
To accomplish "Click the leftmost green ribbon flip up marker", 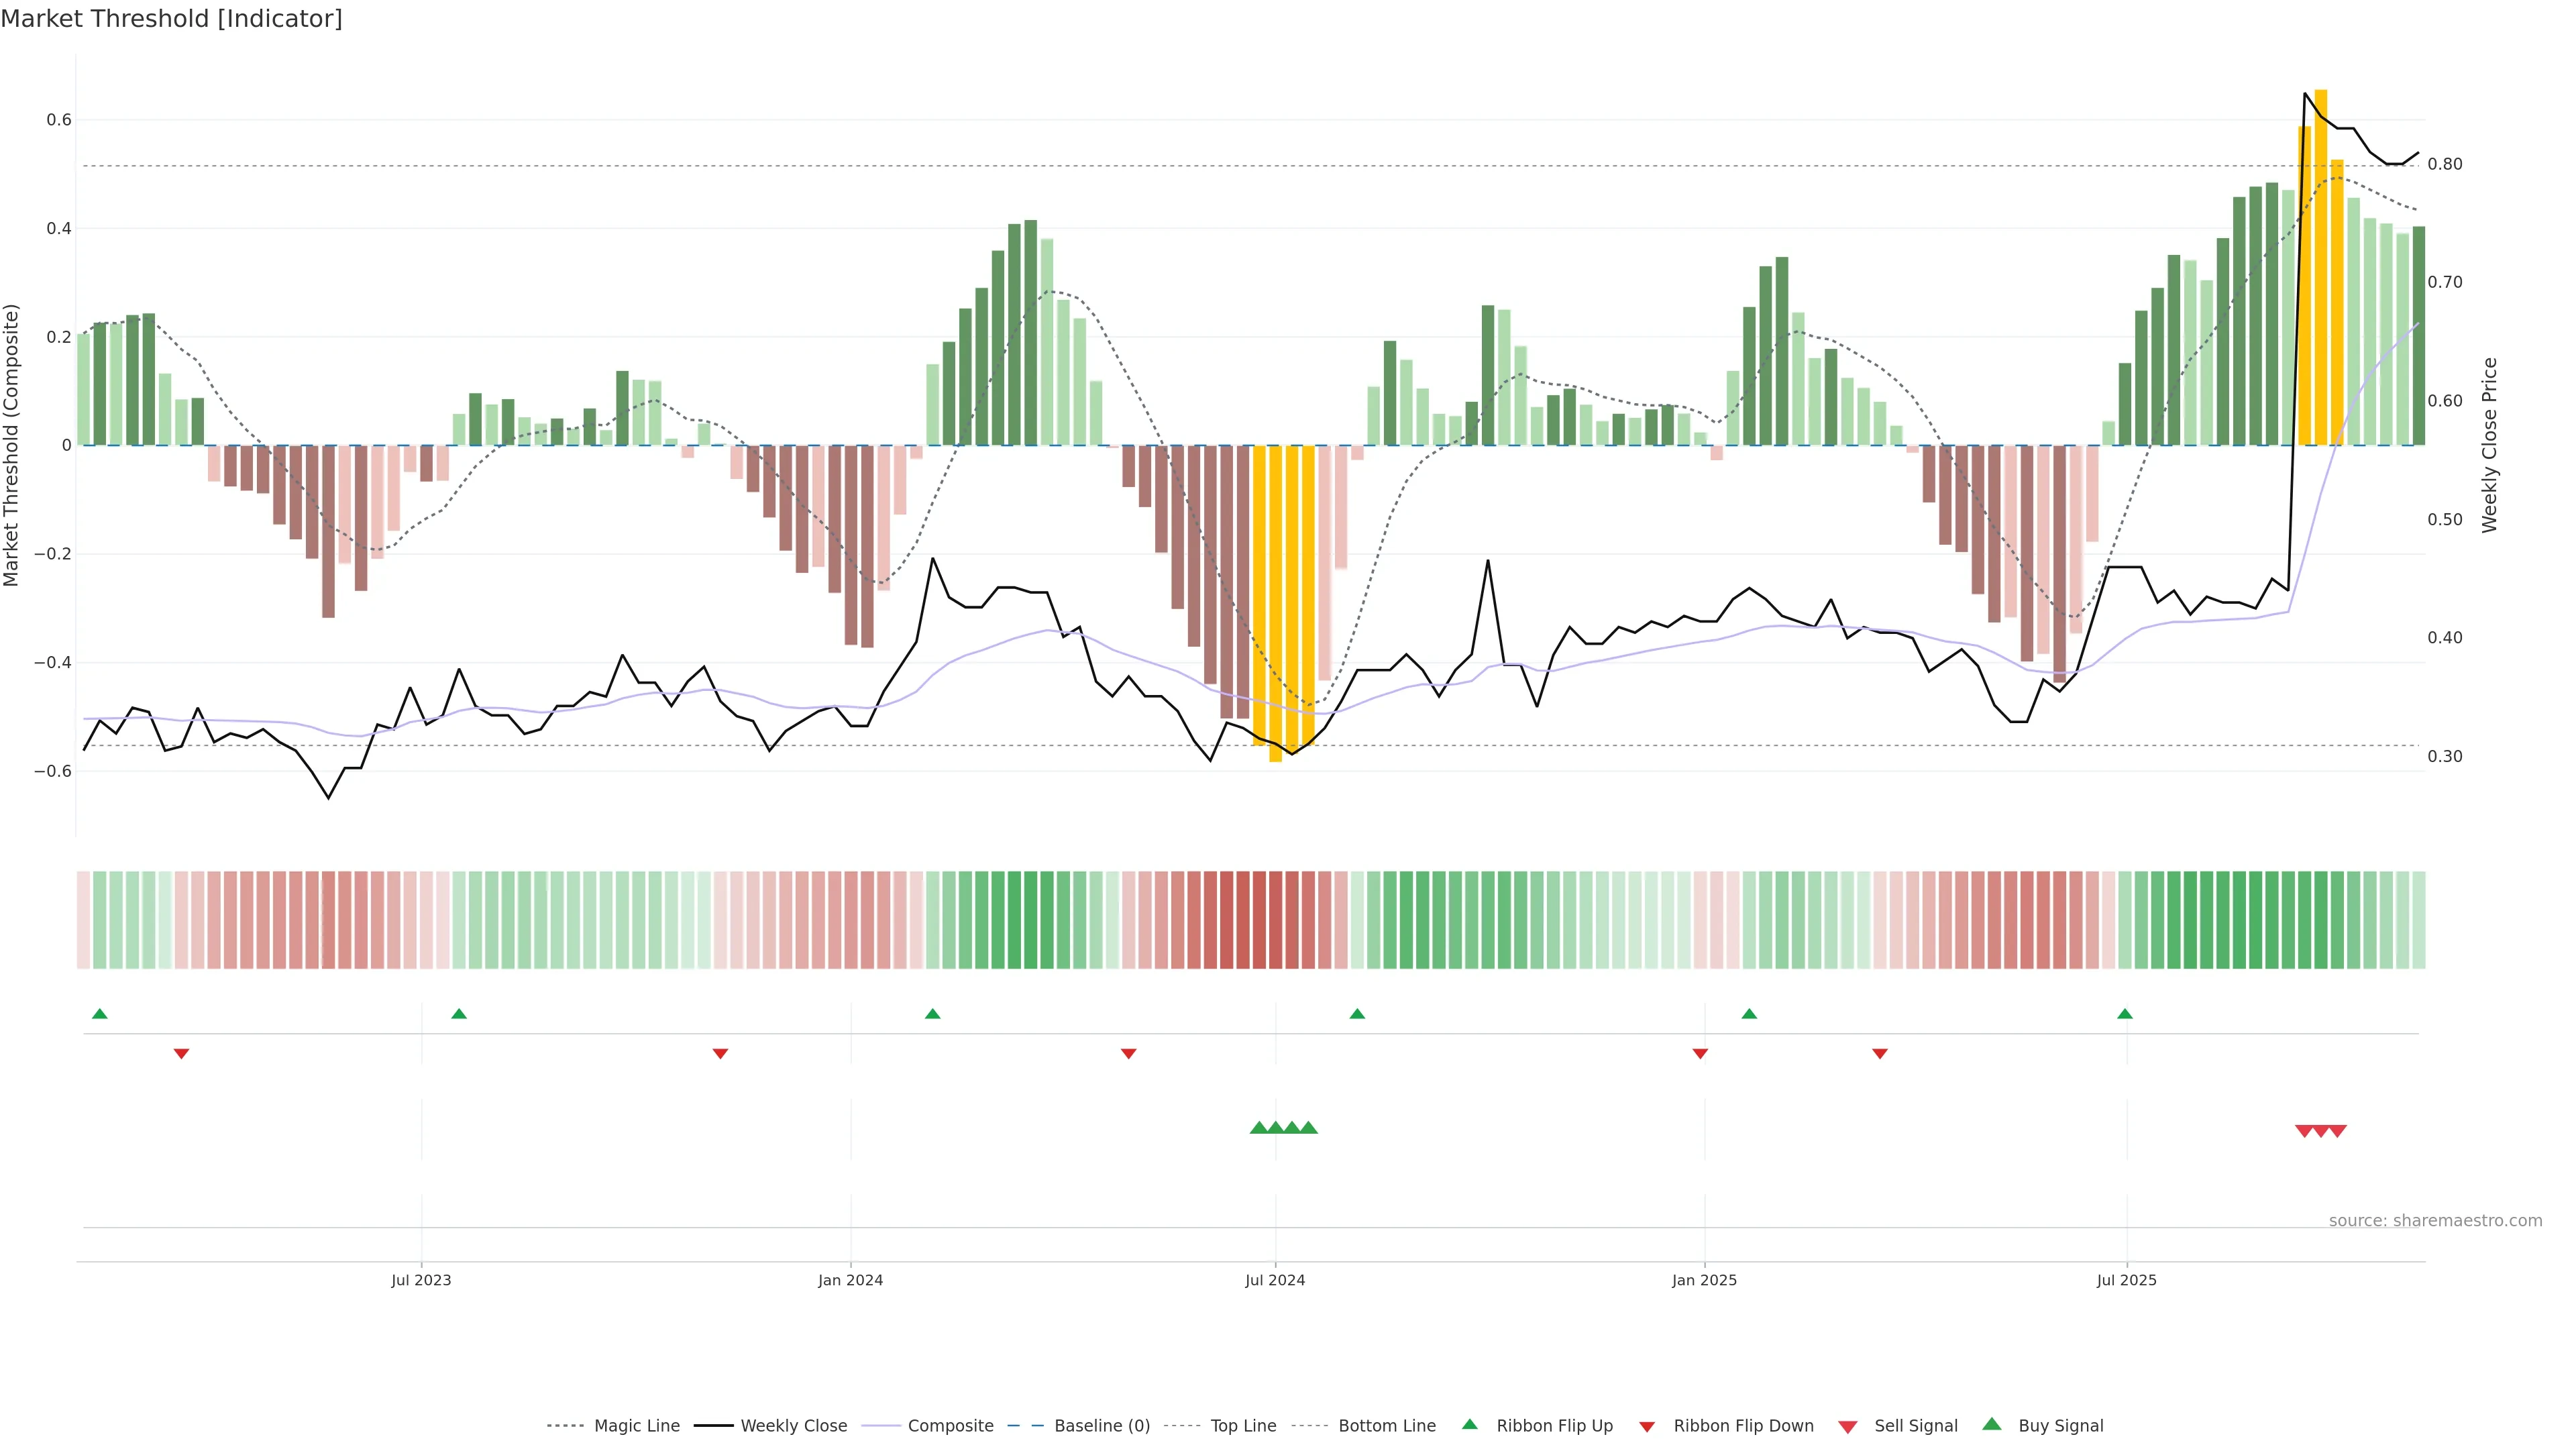I will (x=99, y=1014).
